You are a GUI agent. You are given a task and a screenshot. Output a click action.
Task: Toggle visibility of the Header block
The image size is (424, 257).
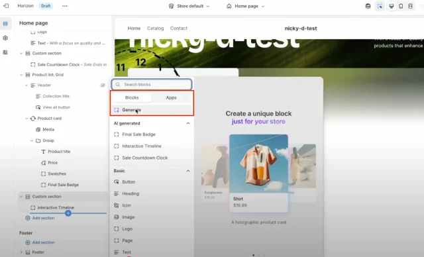point(103,85)
